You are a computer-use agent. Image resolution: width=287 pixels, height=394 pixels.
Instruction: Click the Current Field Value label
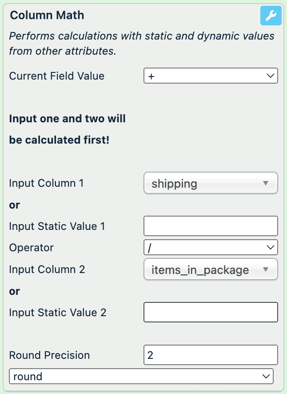56,76
